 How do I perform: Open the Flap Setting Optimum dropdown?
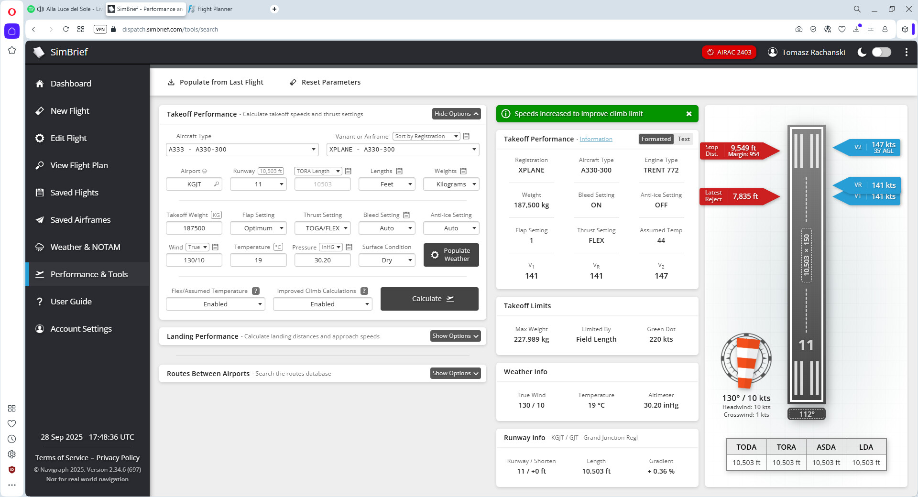[258, 228]
